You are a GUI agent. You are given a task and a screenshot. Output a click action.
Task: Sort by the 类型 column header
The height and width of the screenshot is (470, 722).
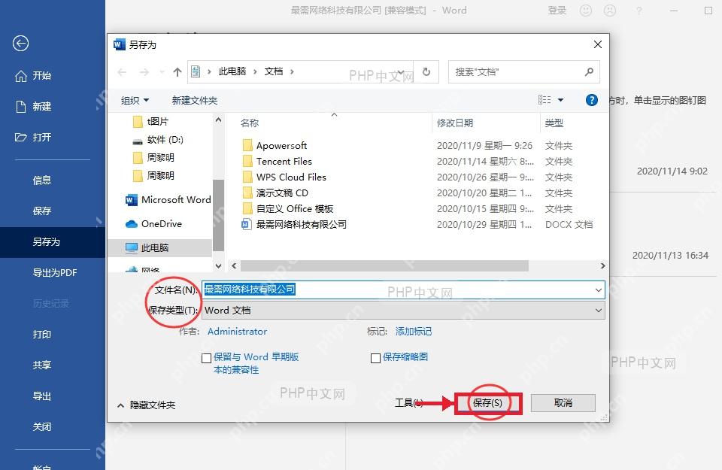point(554,123)
